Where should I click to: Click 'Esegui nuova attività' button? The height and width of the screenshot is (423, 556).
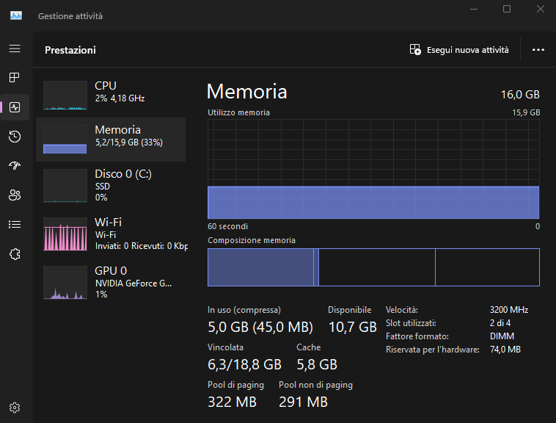point(459,50)
